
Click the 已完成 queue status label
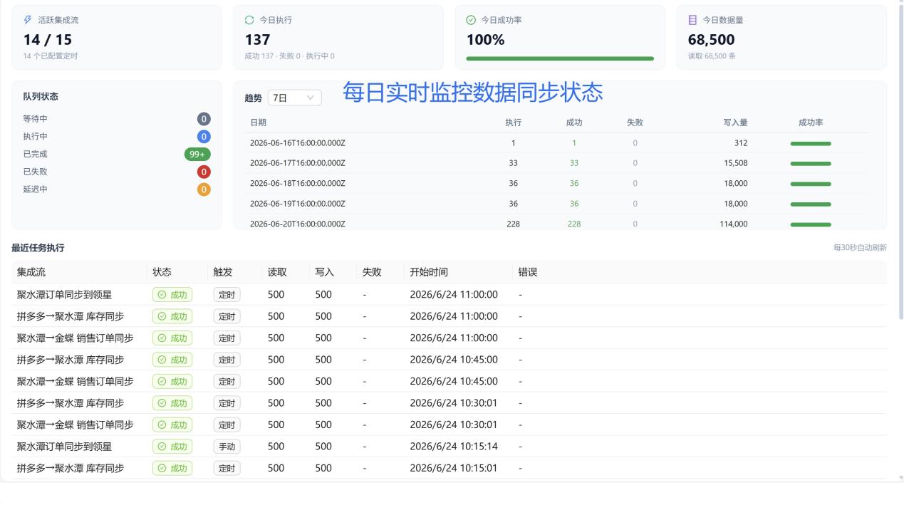(35, 154)
